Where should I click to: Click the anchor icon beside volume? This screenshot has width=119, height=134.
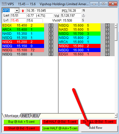click(83, 16)
